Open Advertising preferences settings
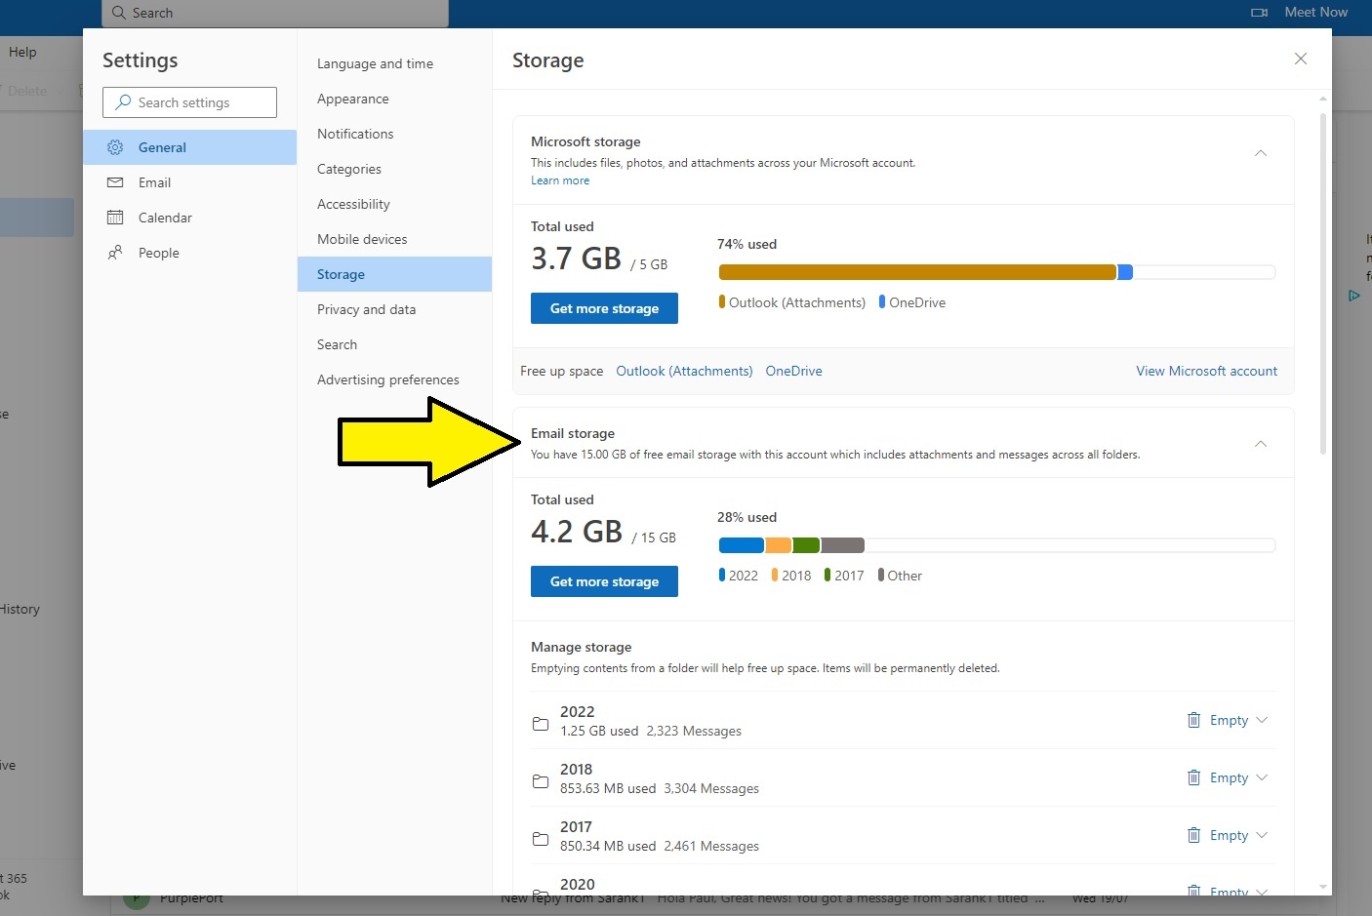Screen dimensions: 1372x916 click(387, 379)
